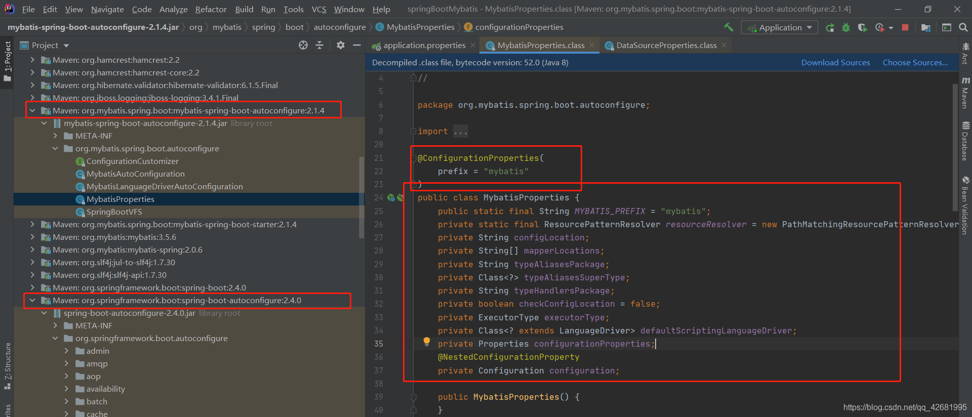Fold the MybatisProperties constructor at line 39
972x417 pixels.
point(413,397)
